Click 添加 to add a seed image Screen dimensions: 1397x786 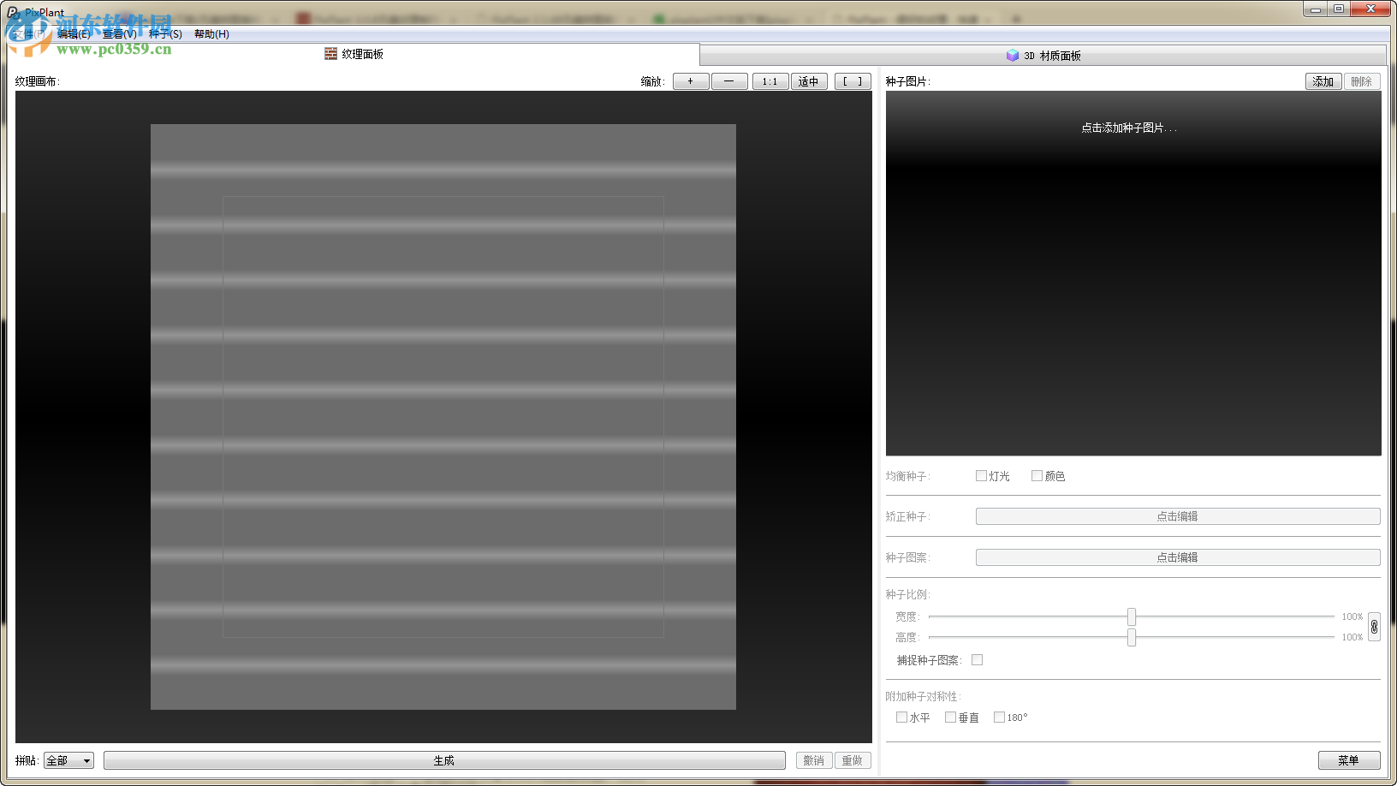pos(1323,81)
